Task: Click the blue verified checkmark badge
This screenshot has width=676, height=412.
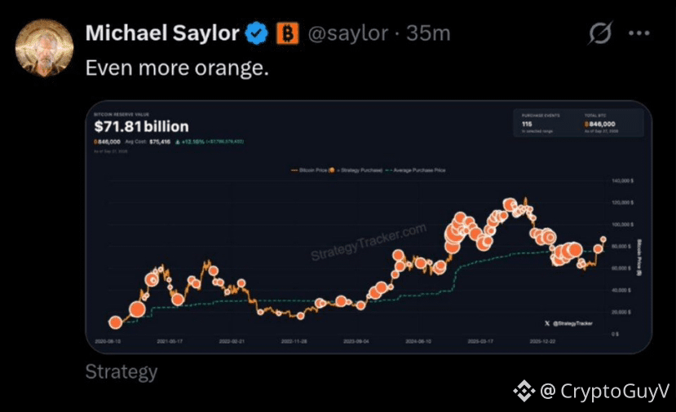Action: point(257,33)
